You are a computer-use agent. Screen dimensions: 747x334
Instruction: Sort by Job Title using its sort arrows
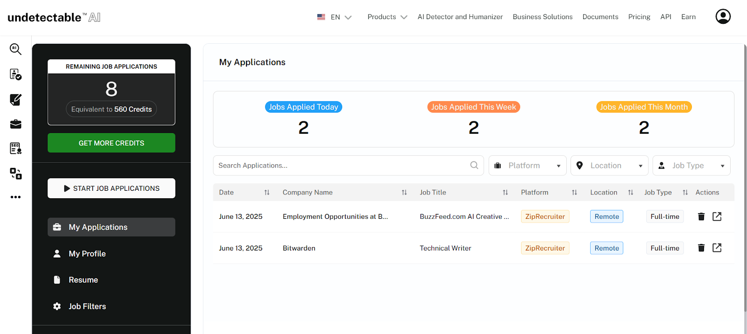[505, 192]
